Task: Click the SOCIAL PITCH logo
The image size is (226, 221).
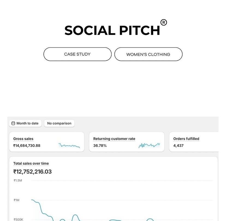Action: [x=112, y=30]
